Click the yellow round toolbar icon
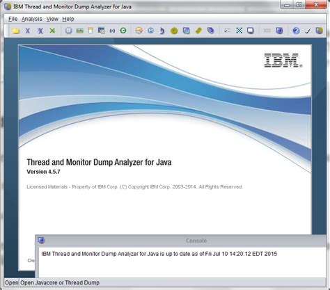The image size is (330, 290). tap(174, 31)
